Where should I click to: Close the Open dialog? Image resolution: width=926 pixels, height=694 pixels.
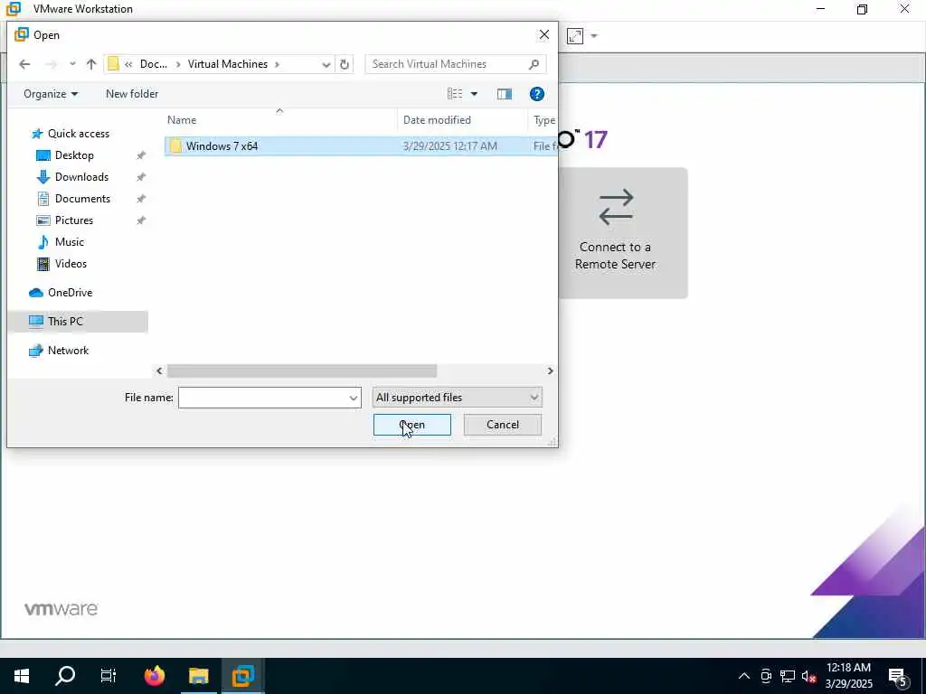click(x=543, y=35)
